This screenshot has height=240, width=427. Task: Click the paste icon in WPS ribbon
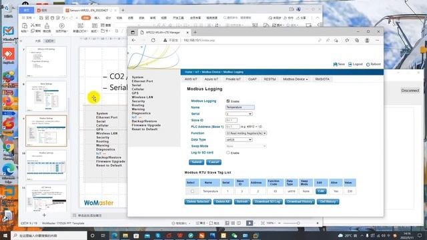coord(25,26)
